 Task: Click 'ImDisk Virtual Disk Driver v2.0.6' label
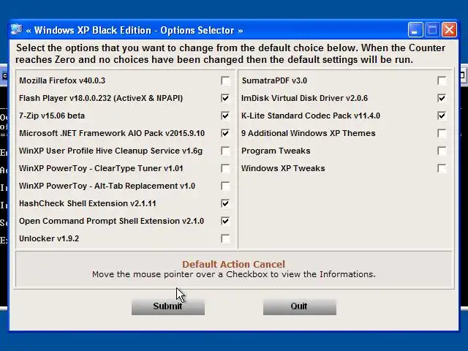click(304, 98)
